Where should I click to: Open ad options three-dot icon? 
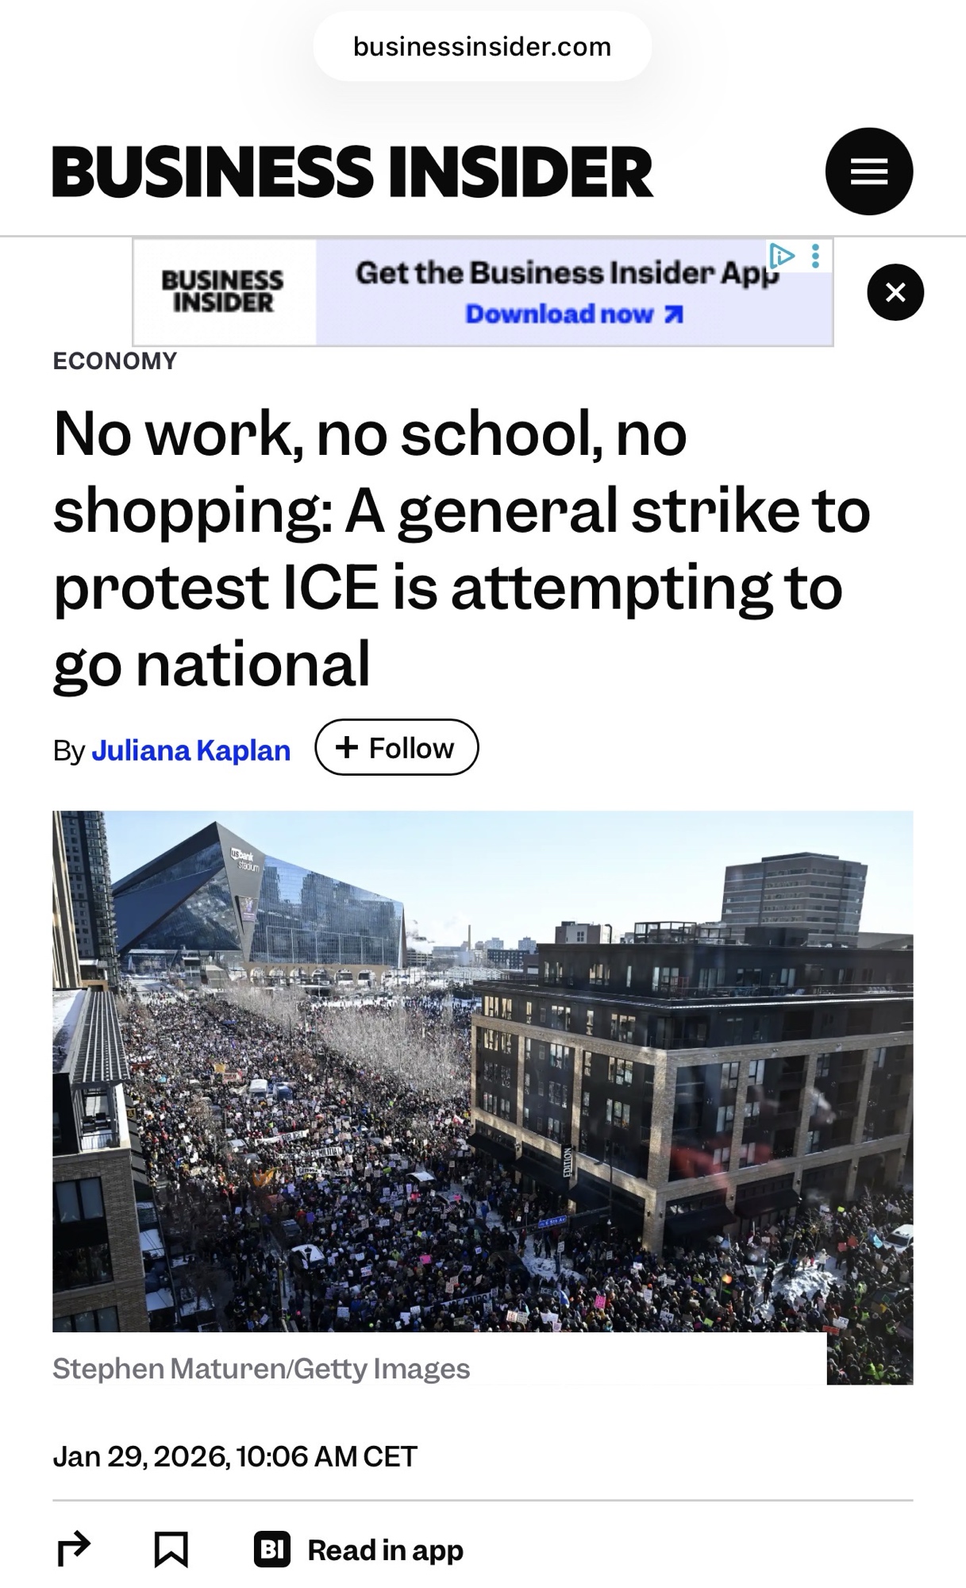[x=815, y=256]
